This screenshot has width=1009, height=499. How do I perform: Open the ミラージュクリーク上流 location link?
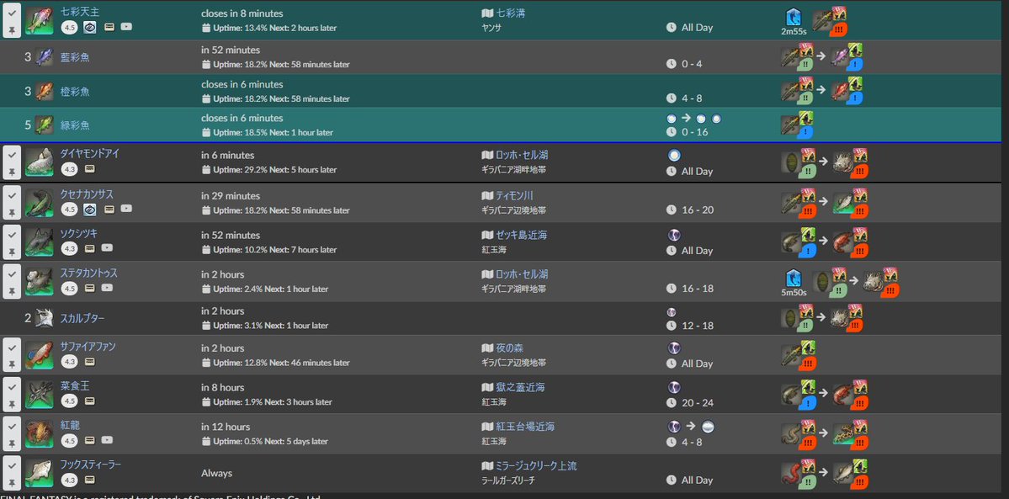[x=536, y=466]
